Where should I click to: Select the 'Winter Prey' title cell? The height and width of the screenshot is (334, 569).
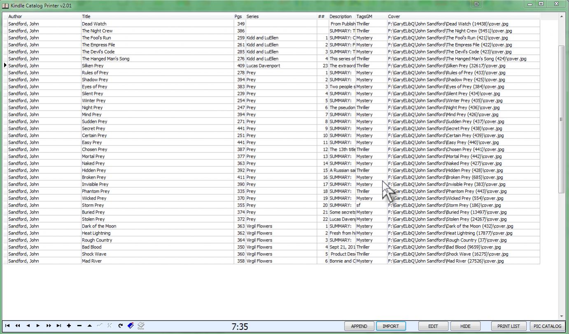point(157,101)
